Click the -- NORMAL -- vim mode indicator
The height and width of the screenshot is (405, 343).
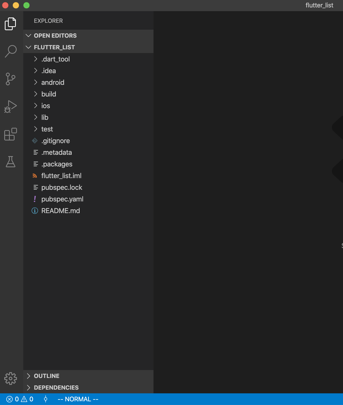pos(78,399)
